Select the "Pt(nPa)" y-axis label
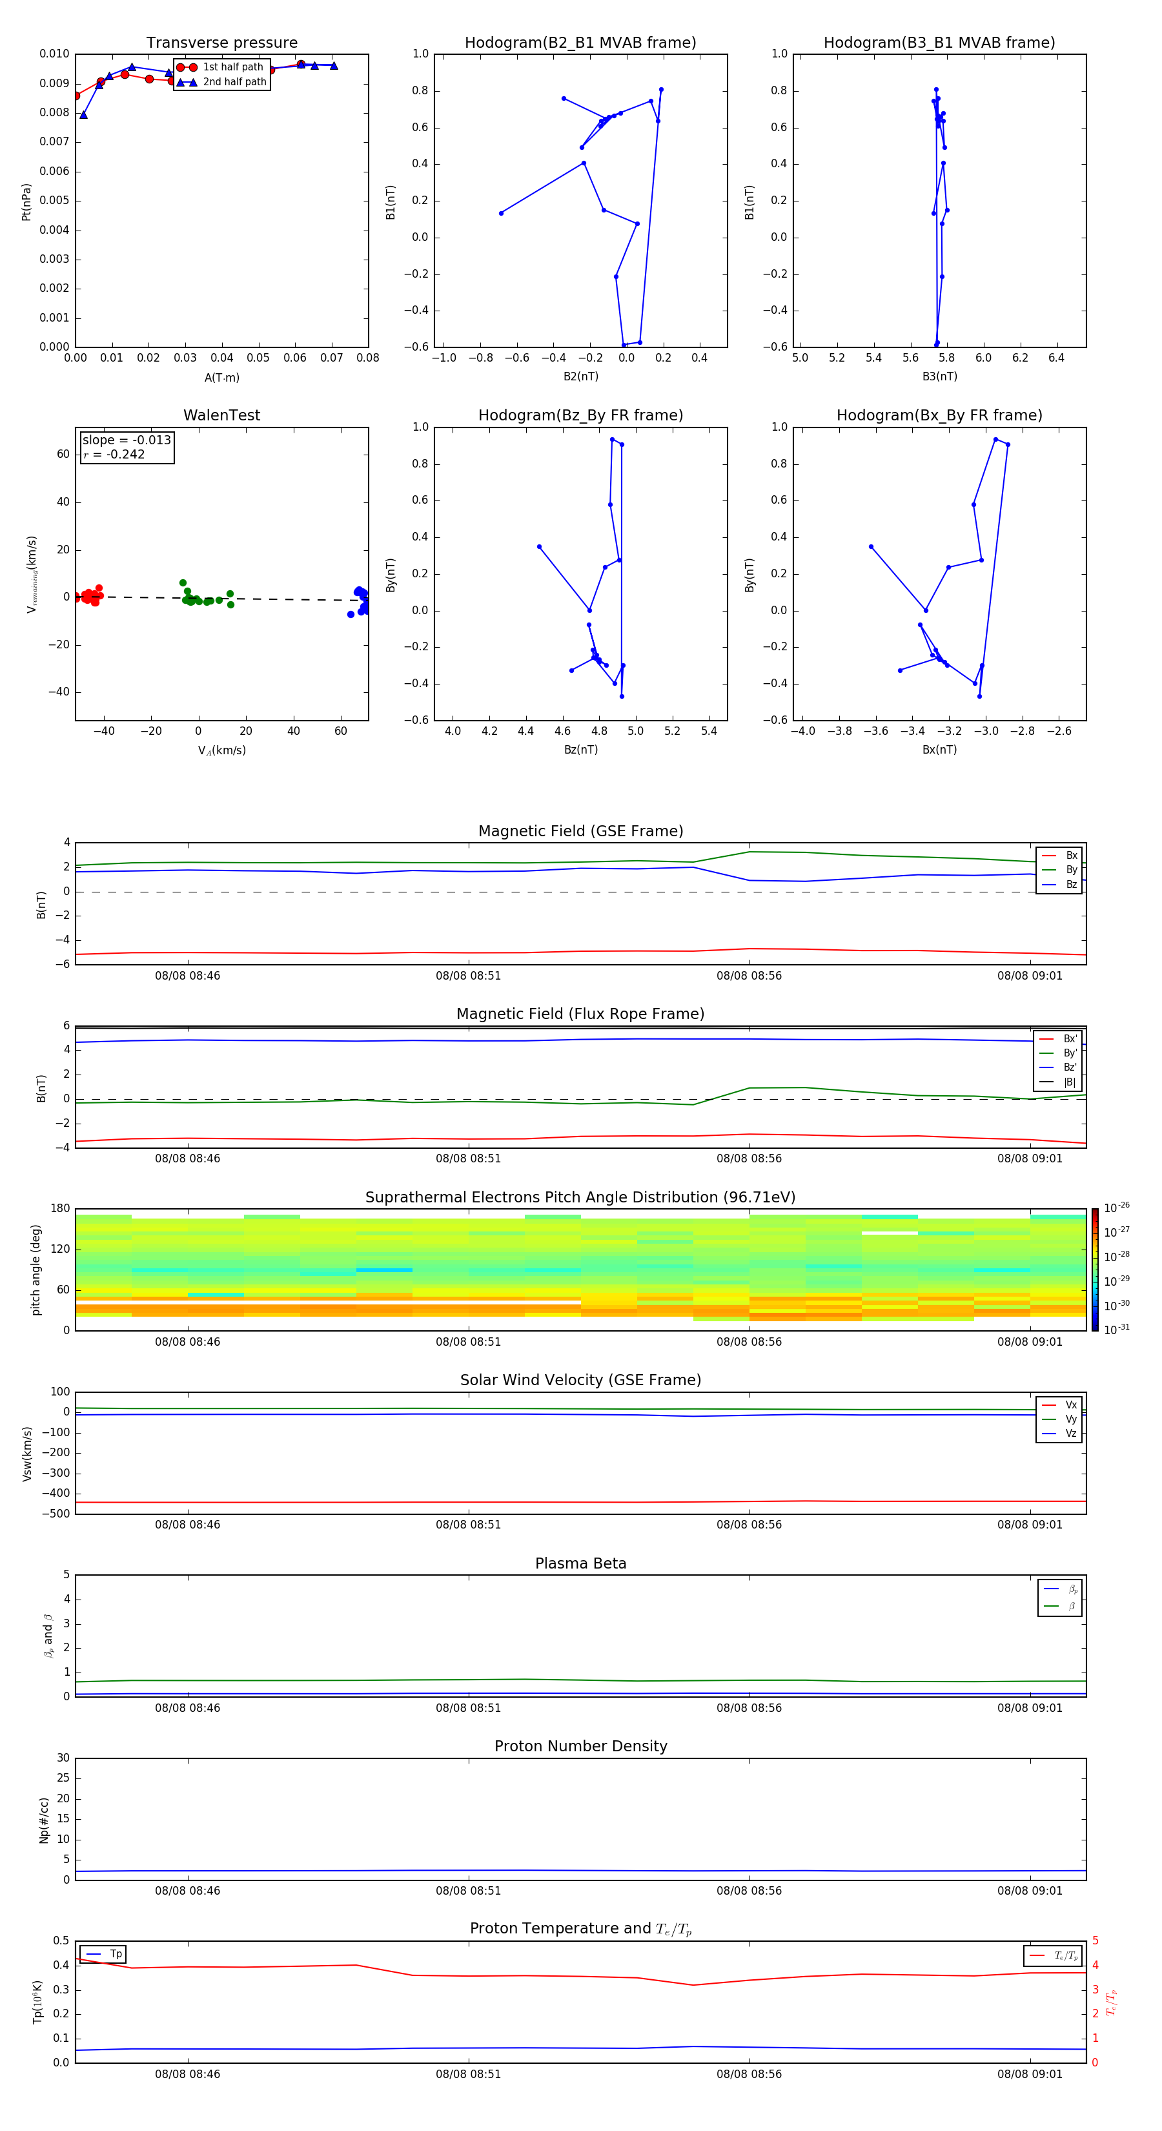 point(26,201)
